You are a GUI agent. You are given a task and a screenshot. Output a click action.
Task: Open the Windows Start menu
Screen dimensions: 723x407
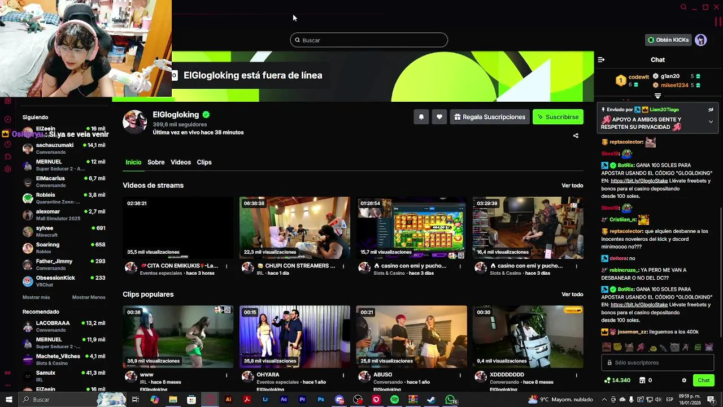[x=8, y=400]
